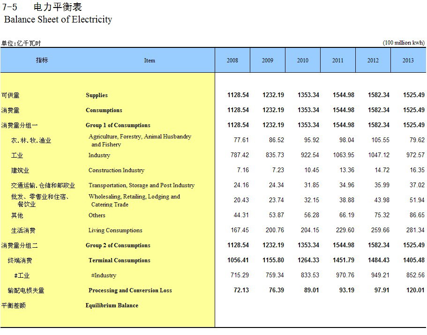Click the "Supplies" row label
427x335 pixels.
(97, 95)
